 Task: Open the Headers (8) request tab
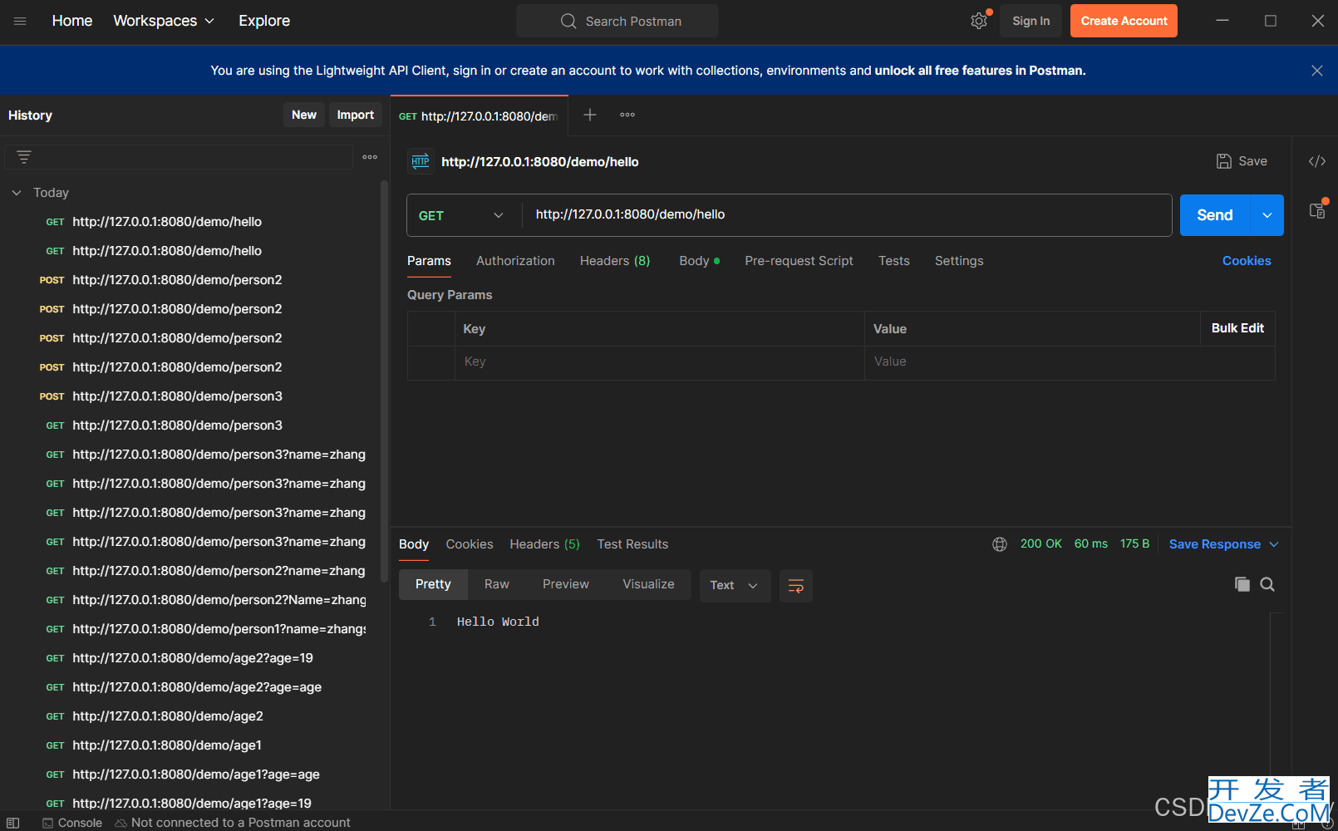[x=615, y=261]
